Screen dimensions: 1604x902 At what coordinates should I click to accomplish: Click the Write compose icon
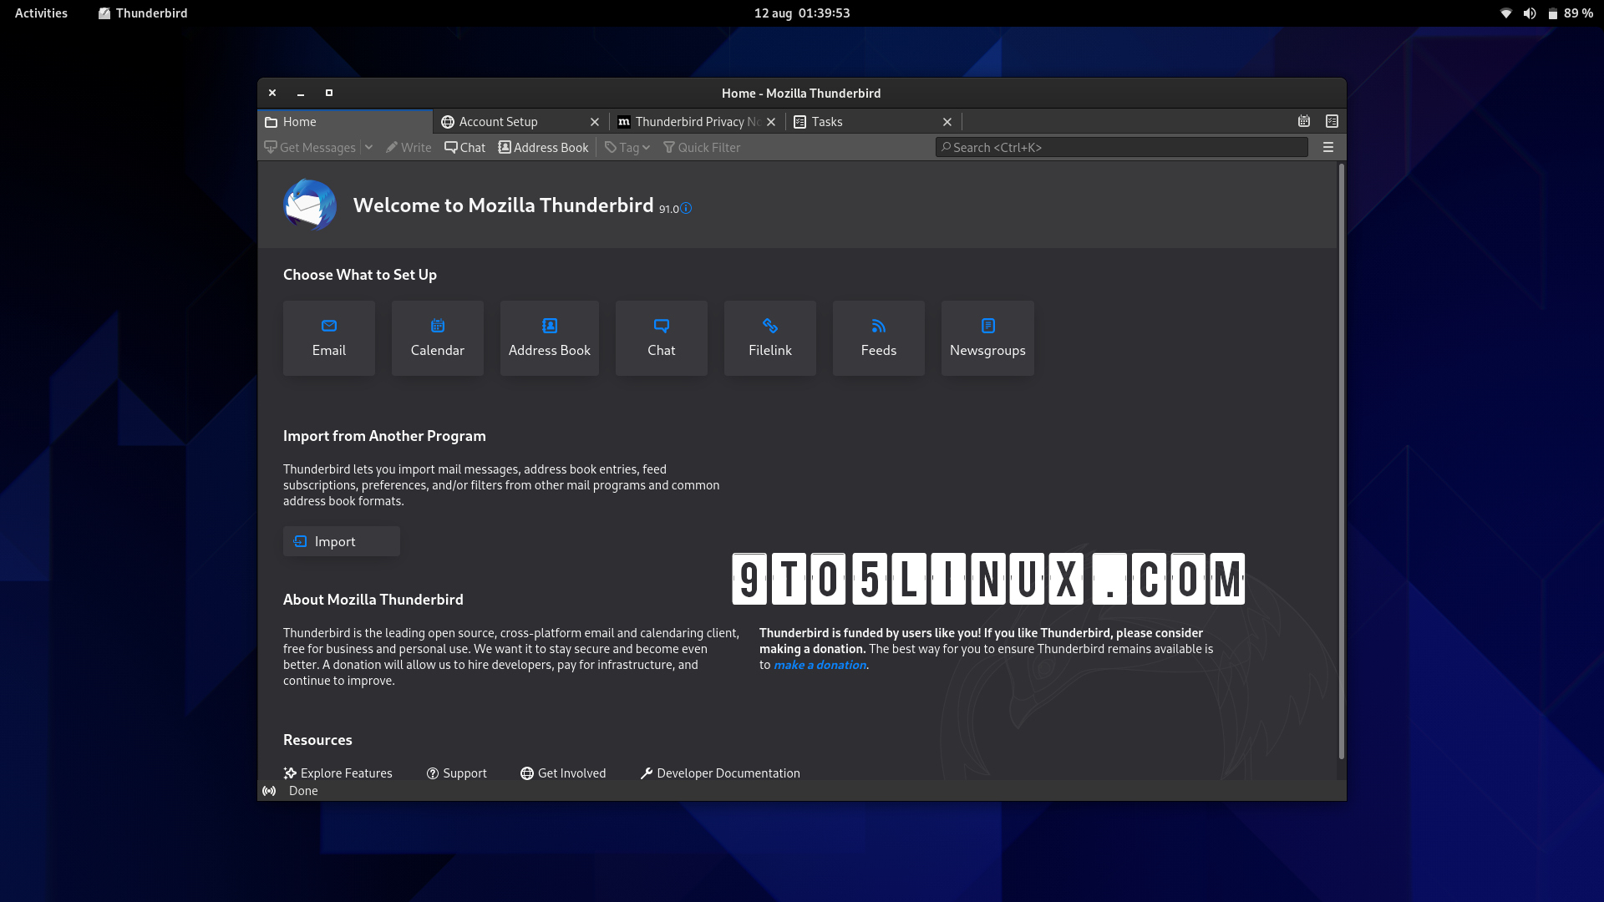(408, 146)
